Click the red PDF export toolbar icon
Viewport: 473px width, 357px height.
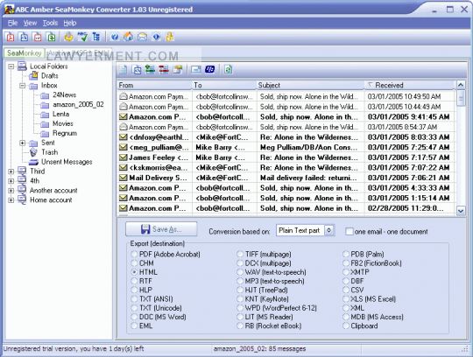(11, 37)
